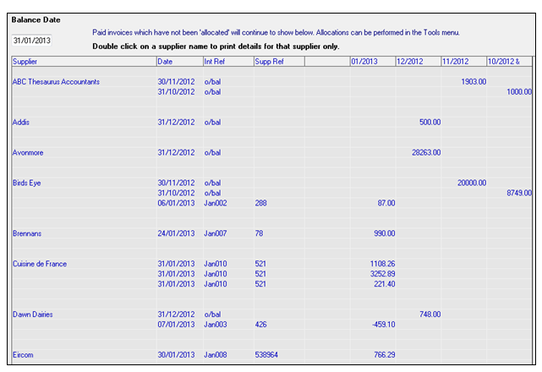Click the 748.00 Dawn Dairies amount

[430, 315]
